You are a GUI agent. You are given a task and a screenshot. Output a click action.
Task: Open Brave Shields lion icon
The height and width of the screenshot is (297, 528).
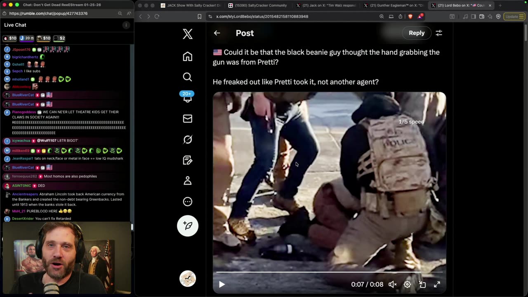(x=410, y=16)
